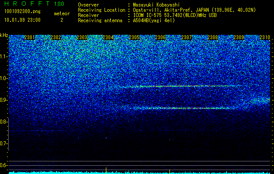Click time marker 2302

(56, 37)
